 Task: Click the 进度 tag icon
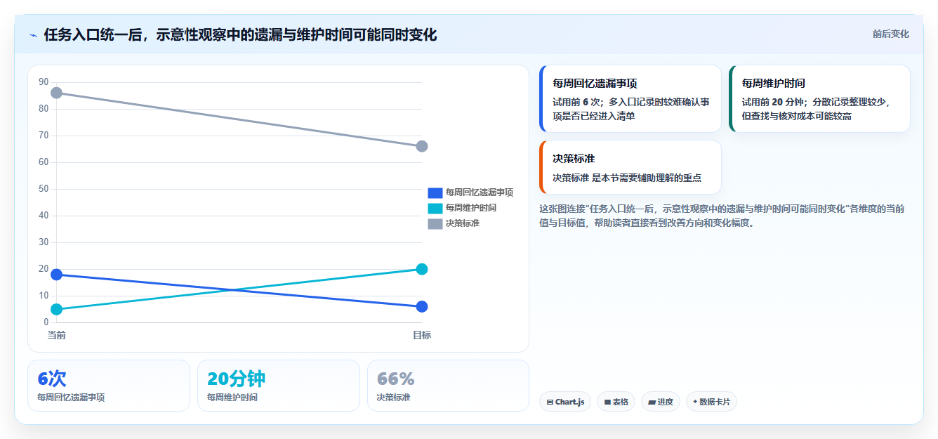(652, 402)
